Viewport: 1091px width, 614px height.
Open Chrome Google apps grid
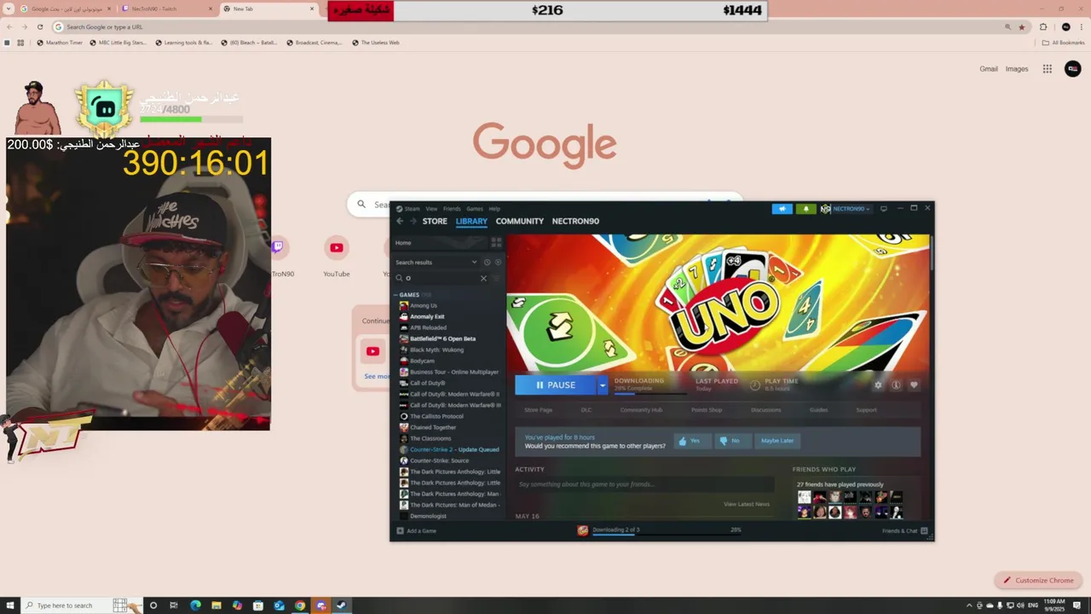tap(1048, 69)
